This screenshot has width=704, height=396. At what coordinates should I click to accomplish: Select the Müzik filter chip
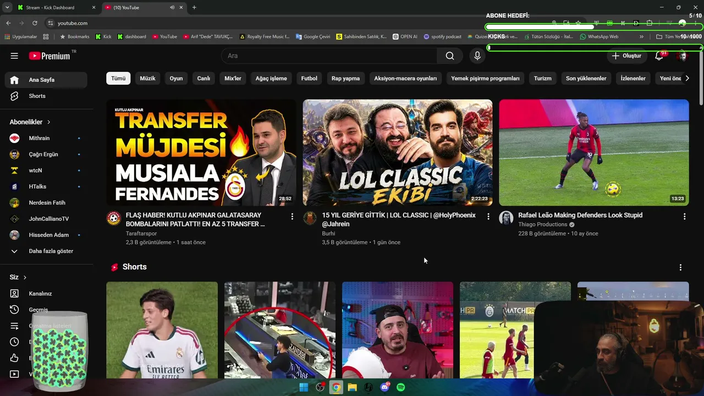(x=147, y=78)
